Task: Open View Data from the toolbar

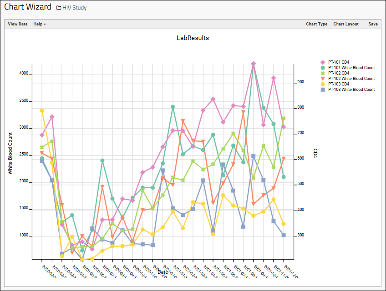Action: coord(18,24)
